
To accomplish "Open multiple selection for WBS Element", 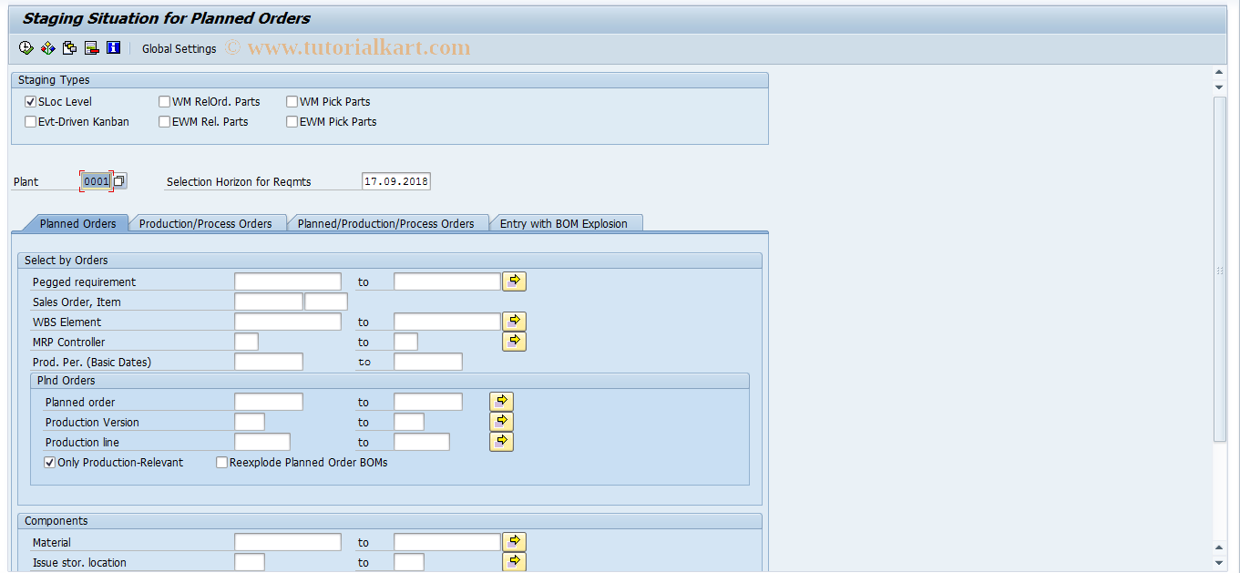I will click(515, 322).
